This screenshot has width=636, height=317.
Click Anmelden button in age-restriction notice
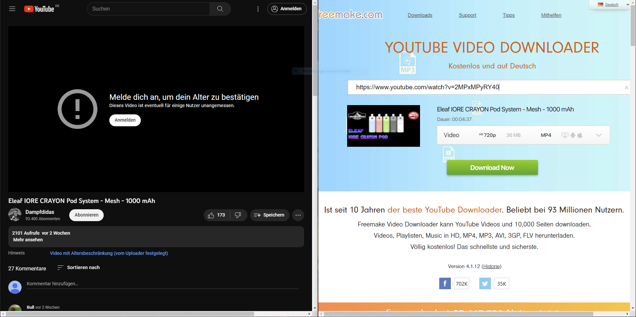point(125,120)
